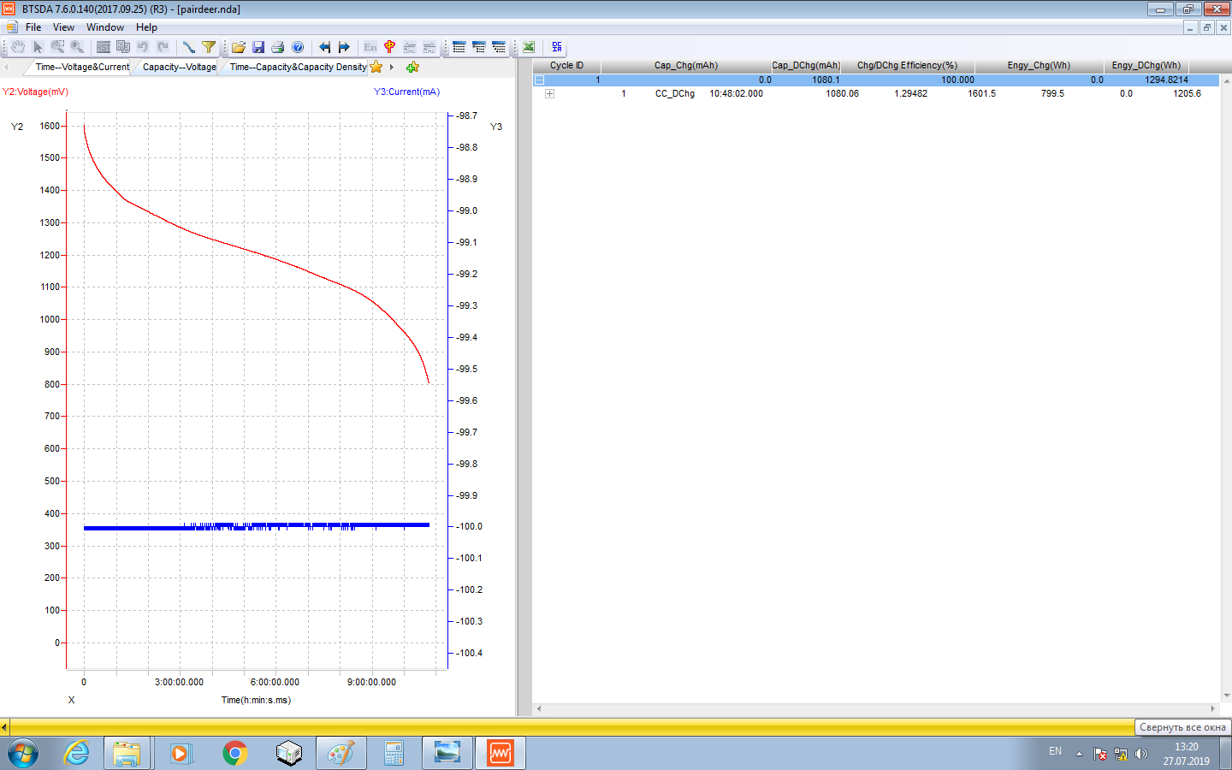Click the 10:48:02.000 duration cell

pos(736,93)
